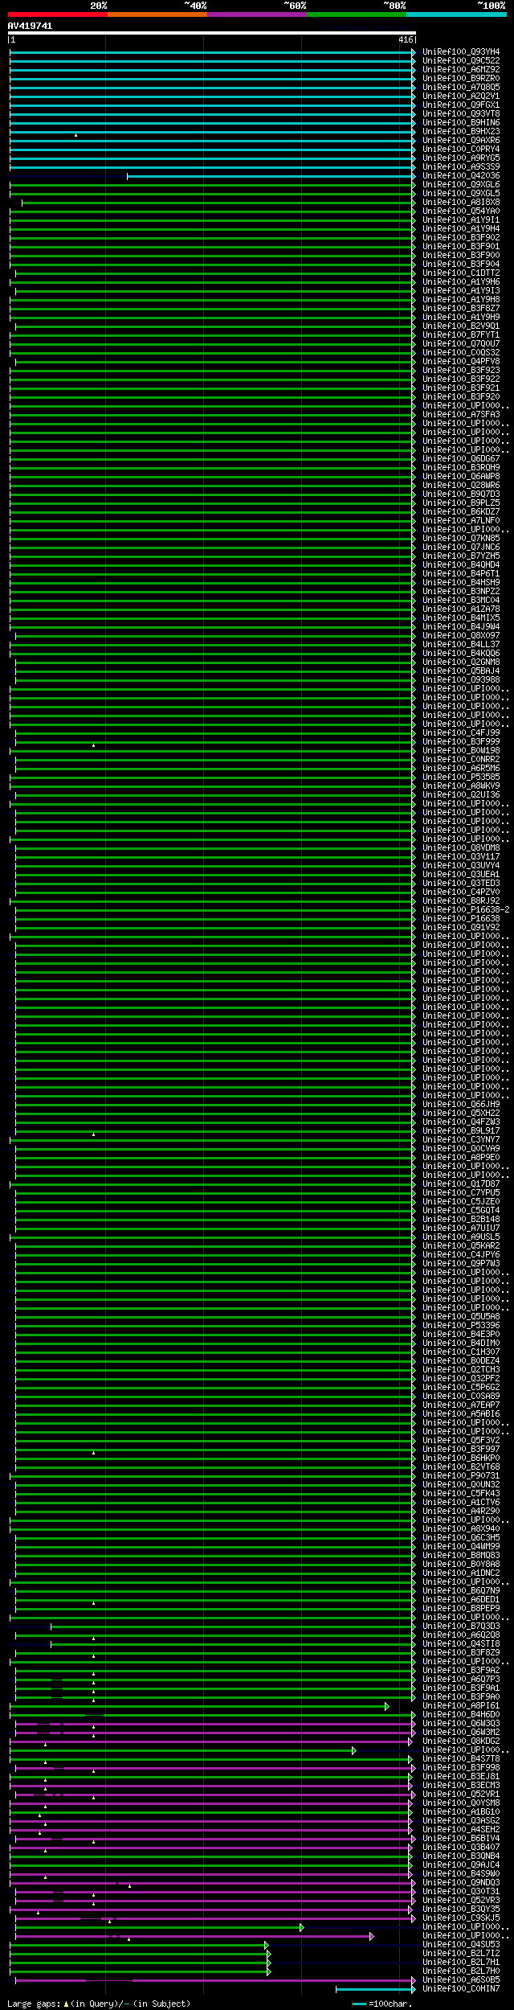This screenshot has width=514, height=2010.
Task: Click the green arrowhead in the Q4SU53 row
Action: 267,1945
